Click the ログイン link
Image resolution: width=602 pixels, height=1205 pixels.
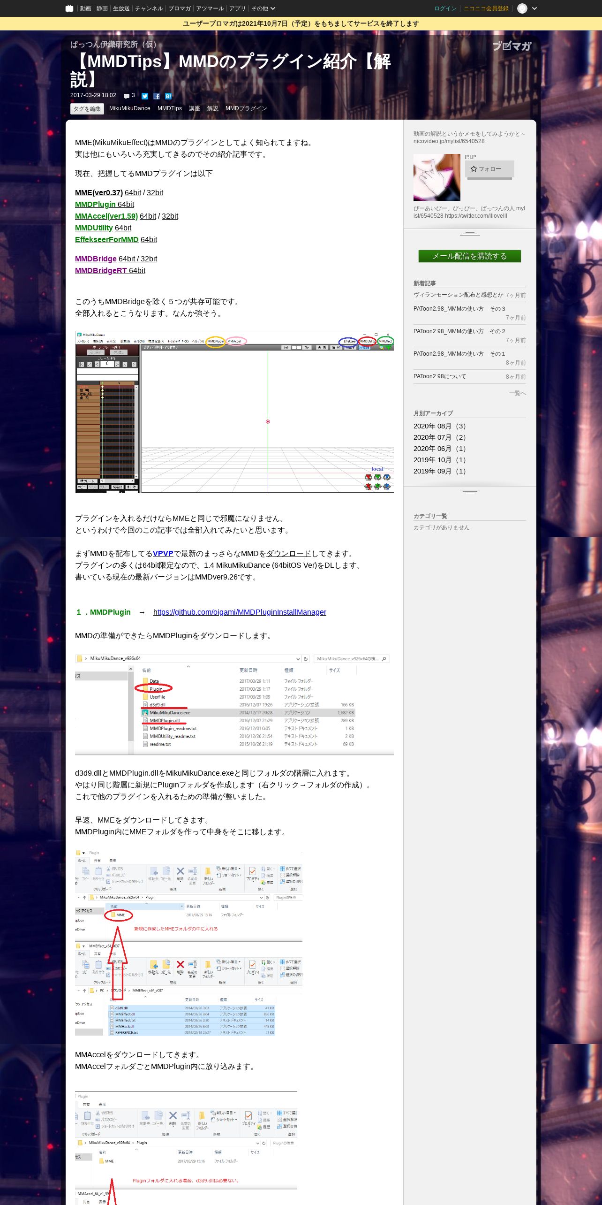tap(445, 8)
